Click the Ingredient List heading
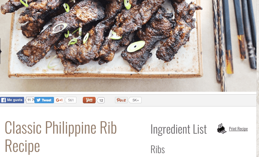 178,130
